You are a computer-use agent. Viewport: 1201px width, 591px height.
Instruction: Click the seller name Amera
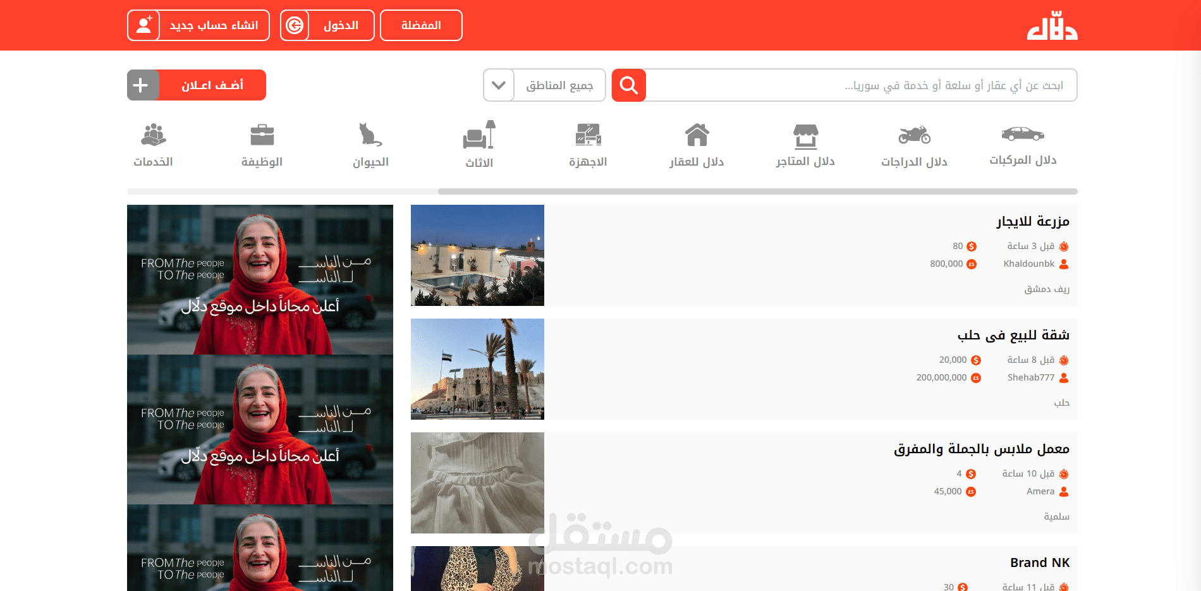[x=1040, y=492]
